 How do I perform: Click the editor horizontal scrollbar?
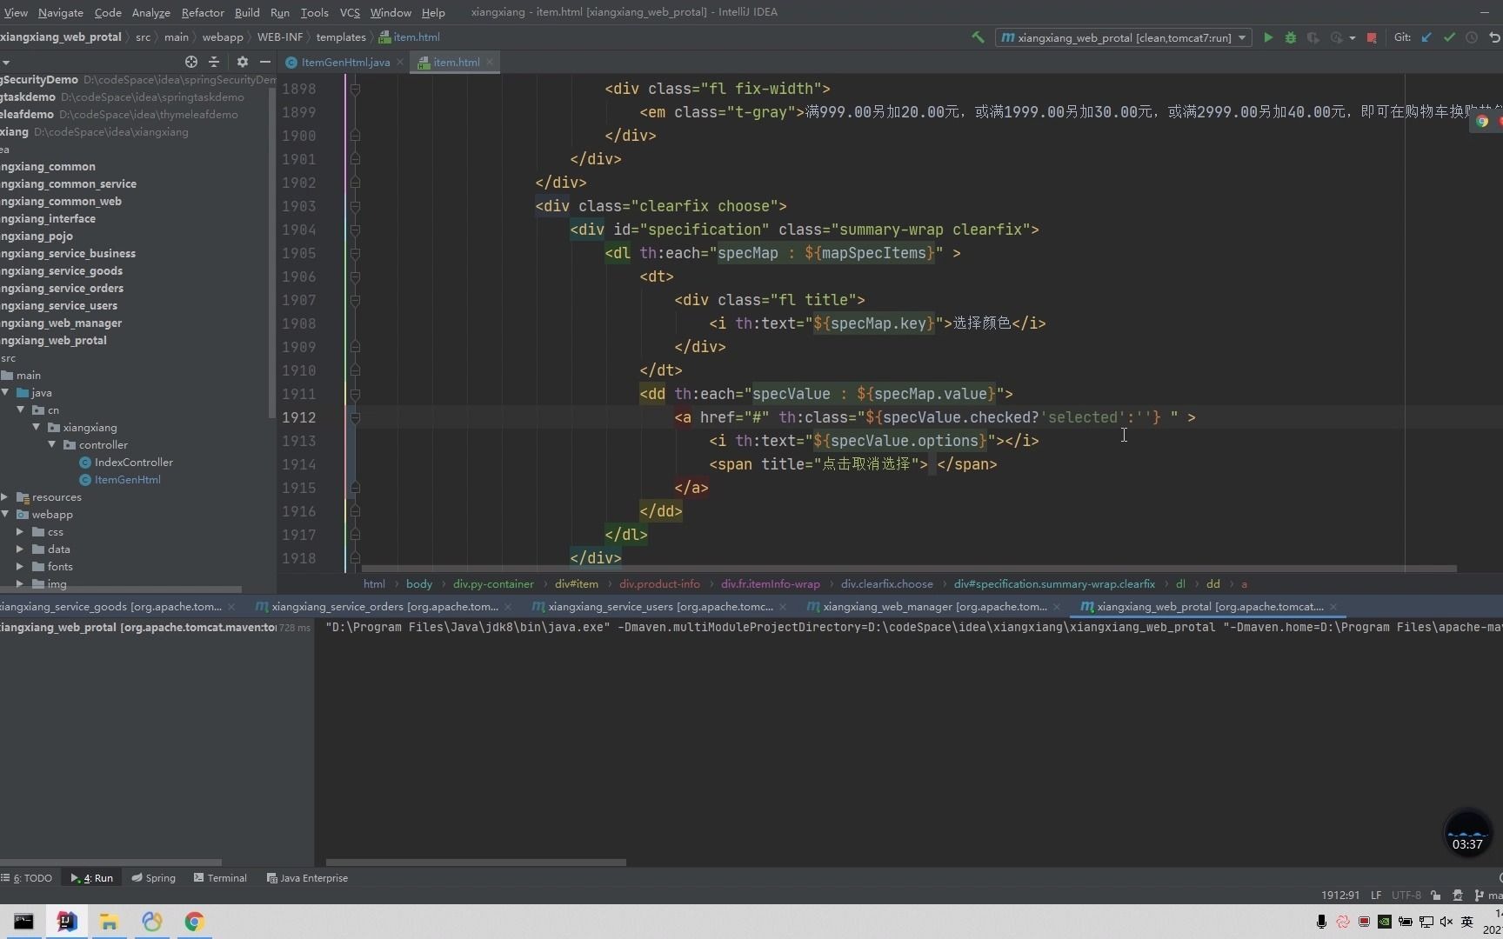coord(909,569)
